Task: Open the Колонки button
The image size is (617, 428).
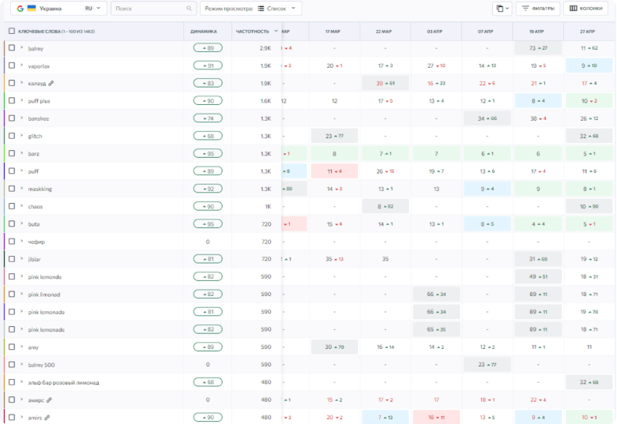Action: click(586, 8)
